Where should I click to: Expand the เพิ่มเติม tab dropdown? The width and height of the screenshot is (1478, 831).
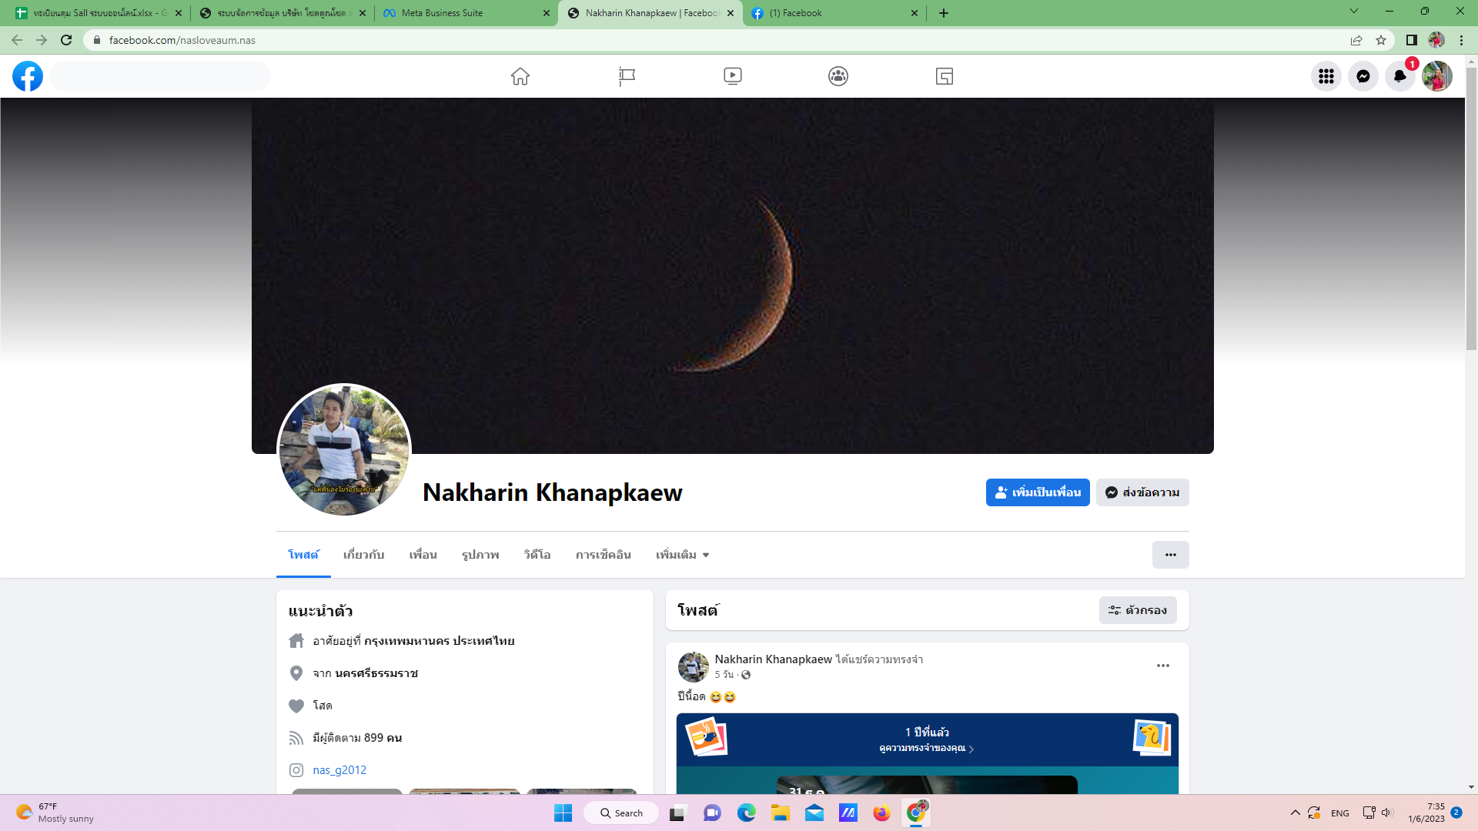tap(682, 555)
